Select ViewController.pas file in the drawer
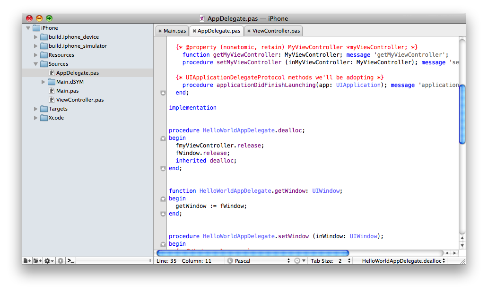488x293 pixels. [x=79, y=100]
